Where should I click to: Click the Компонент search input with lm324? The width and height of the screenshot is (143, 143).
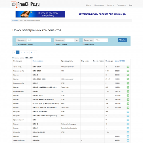[x=39, y=40]
